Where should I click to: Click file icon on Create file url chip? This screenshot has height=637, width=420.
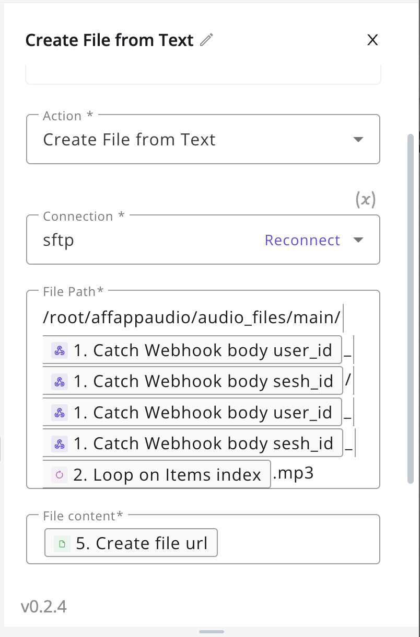click(62, 544)
